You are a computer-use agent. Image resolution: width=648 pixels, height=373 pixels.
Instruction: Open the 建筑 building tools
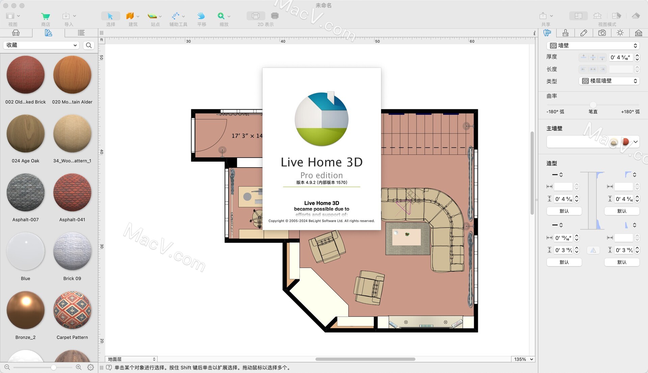[x=130, y=16]
